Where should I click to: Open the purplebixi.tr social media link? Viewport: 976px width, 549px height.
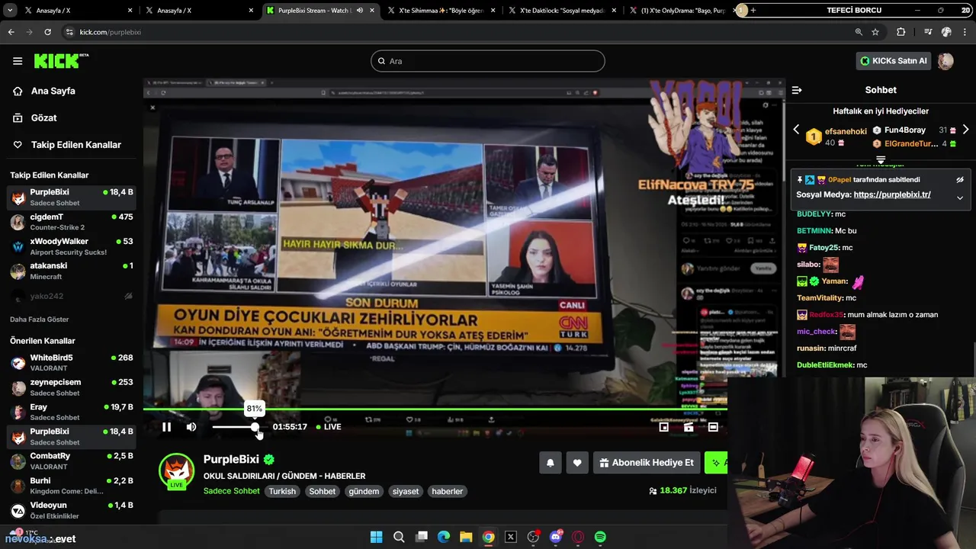892,194
